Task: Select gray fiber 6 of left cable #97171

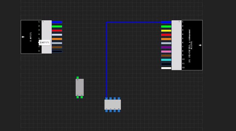Action: [x=57, y=43]
